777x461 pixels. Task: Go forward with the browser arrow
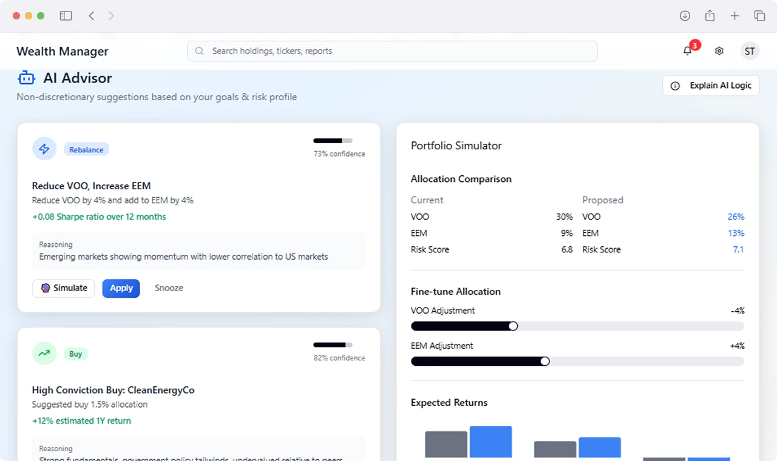[111, 16]
